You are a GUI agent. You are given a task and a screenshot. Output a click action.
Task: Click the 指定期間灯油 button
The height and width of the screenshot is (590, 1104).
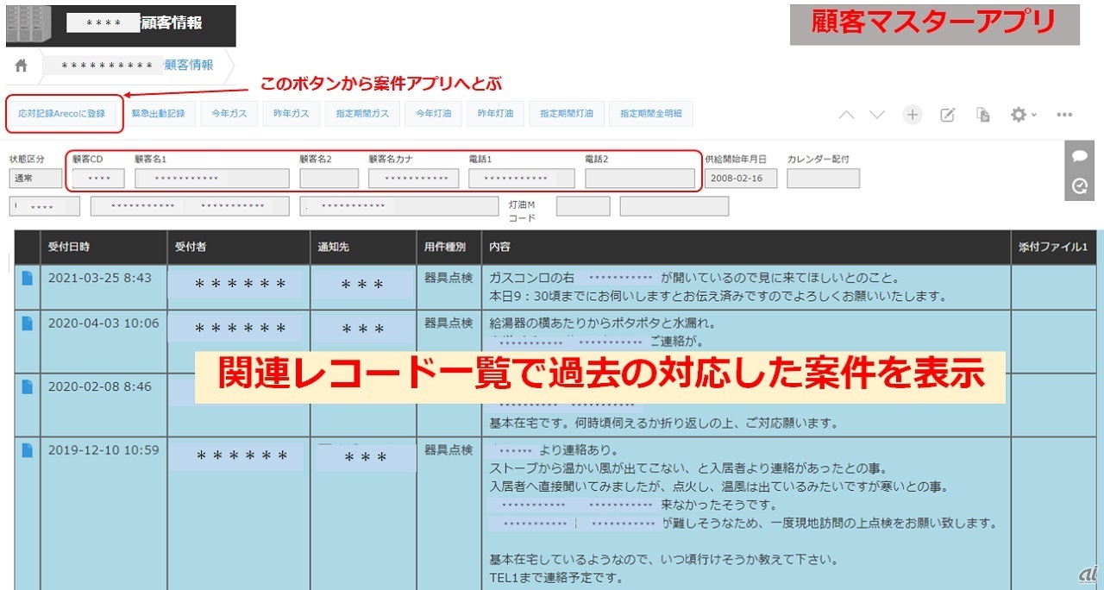click(566, 114)
